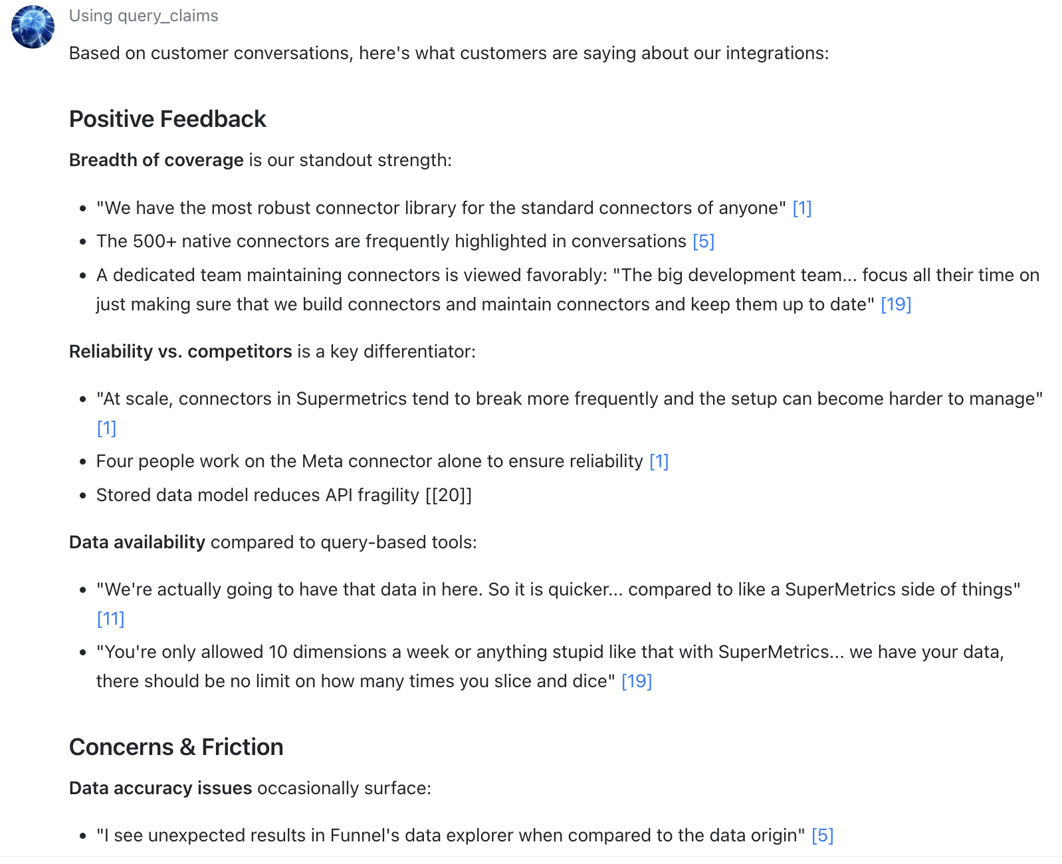This screenshot has height=864, width=1062.
Task: Click the bold "Breadth of coverage" text
Action: (156, 160)
